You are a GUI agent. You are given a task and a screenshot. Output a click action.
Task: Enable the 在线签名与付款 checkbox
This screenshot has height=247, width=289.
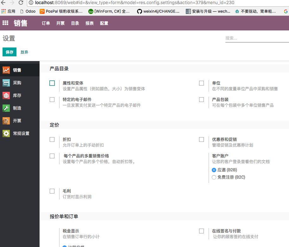coord(201,231)
